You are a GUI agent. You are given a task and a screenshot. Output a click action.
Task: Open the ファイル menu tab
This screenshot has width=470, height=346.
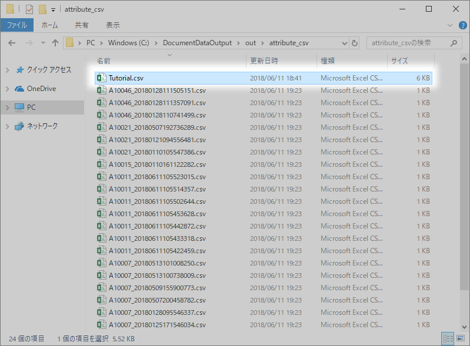[17, 25]
